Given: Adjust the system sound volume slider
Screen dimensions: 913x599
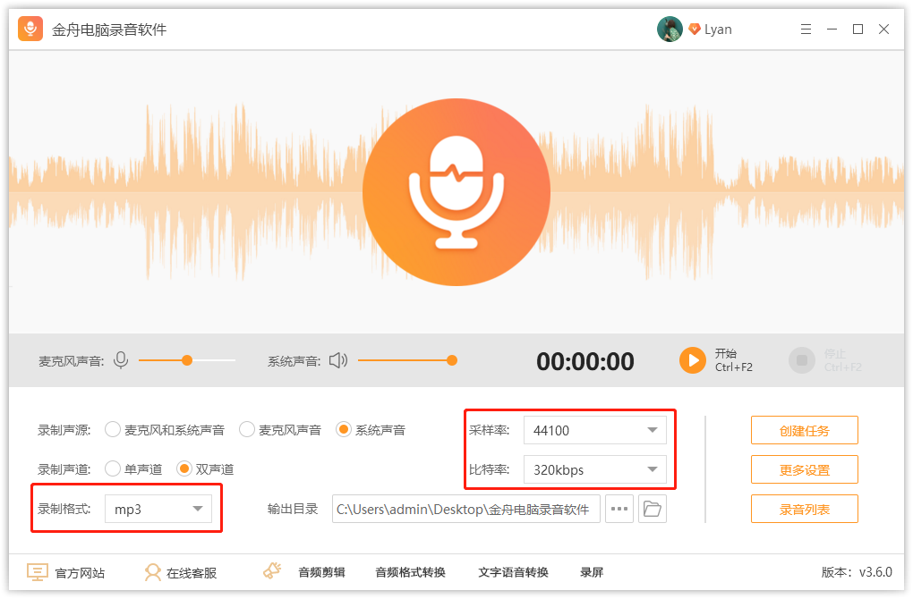Looking at the screenshot, I should point(452,360).
